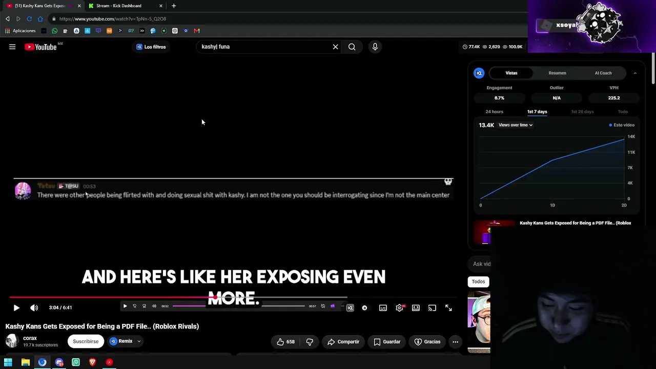The image size is (656, 369).
Task: Go back in the browser
Action: (8, 19)
